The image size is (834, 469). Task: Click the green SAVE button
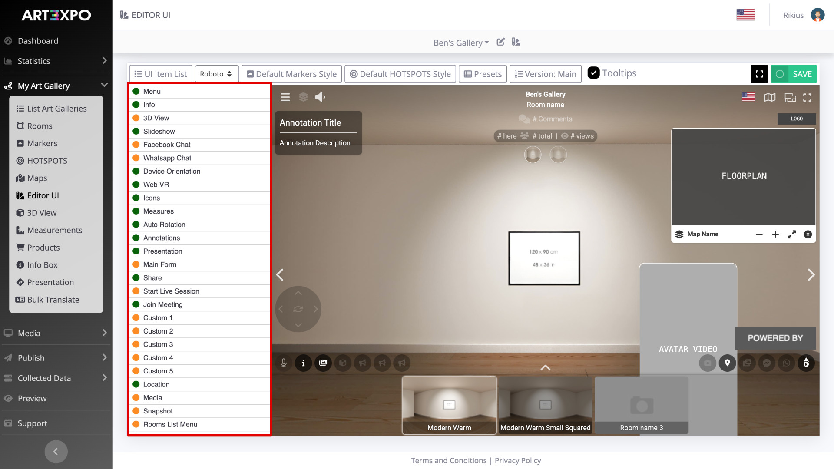(794, 74)
